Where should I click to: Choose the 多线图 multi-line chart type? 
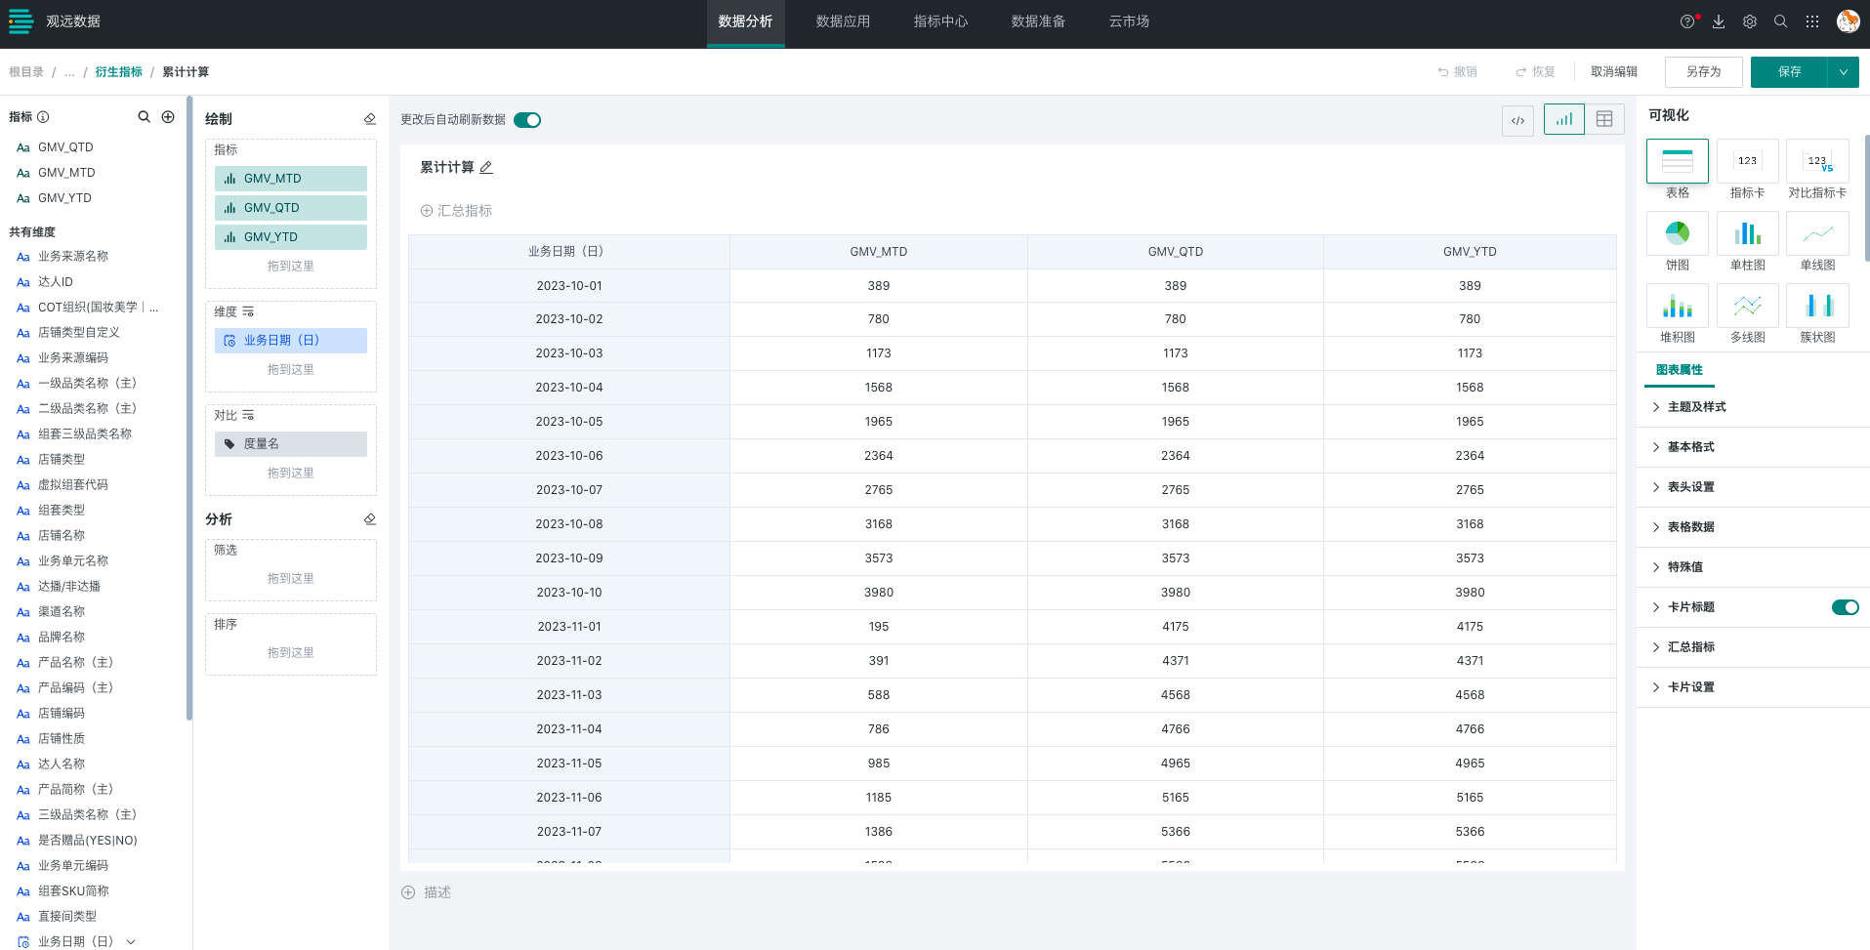point(1747,306)
